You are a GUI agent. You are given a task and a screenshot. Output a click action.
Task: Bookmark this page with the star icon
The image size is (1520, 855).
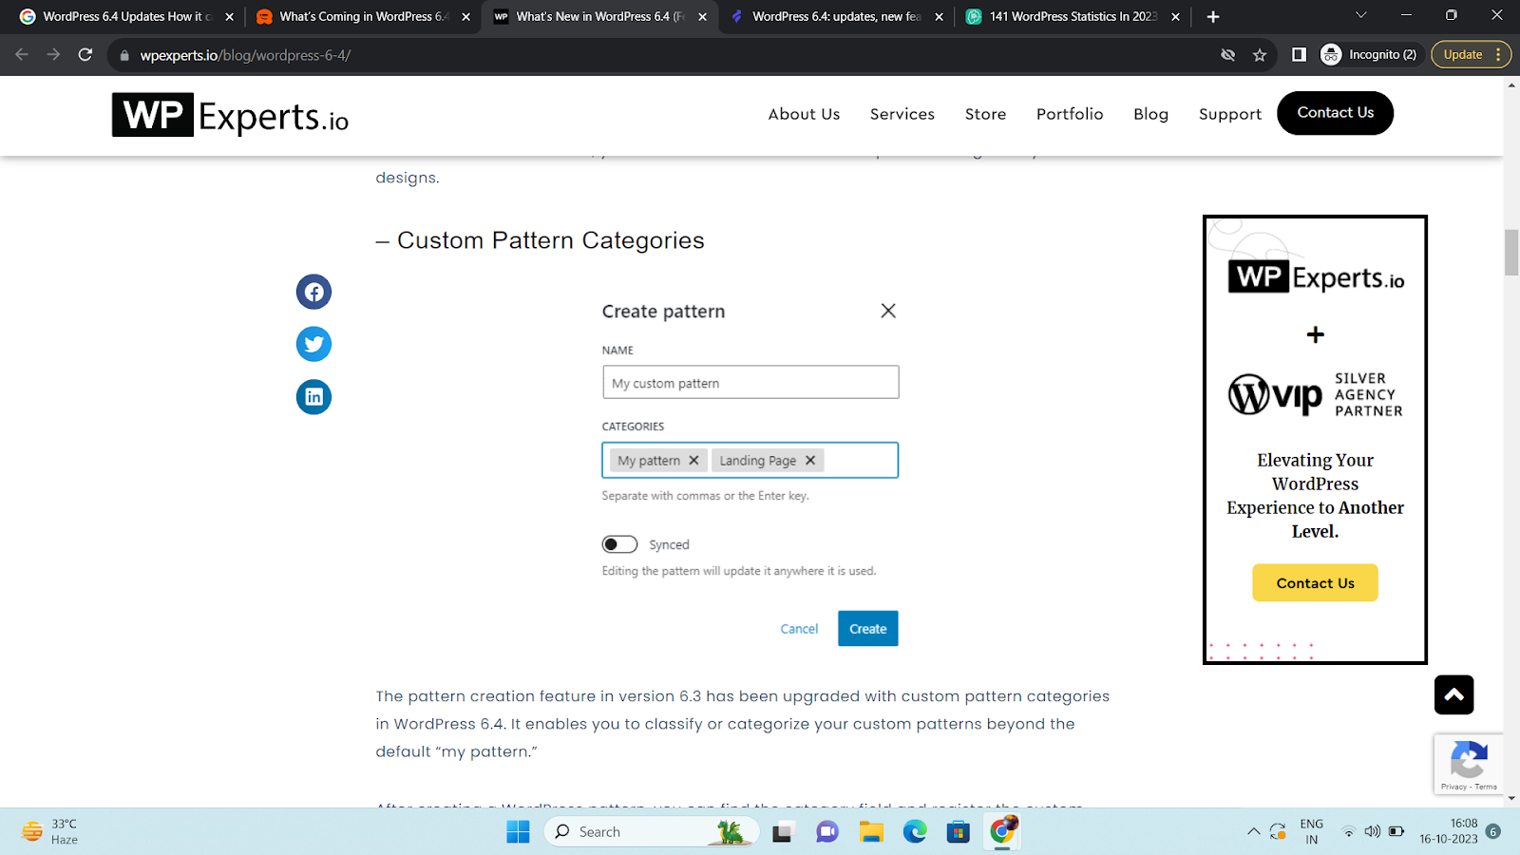(x=1260, y=55)
